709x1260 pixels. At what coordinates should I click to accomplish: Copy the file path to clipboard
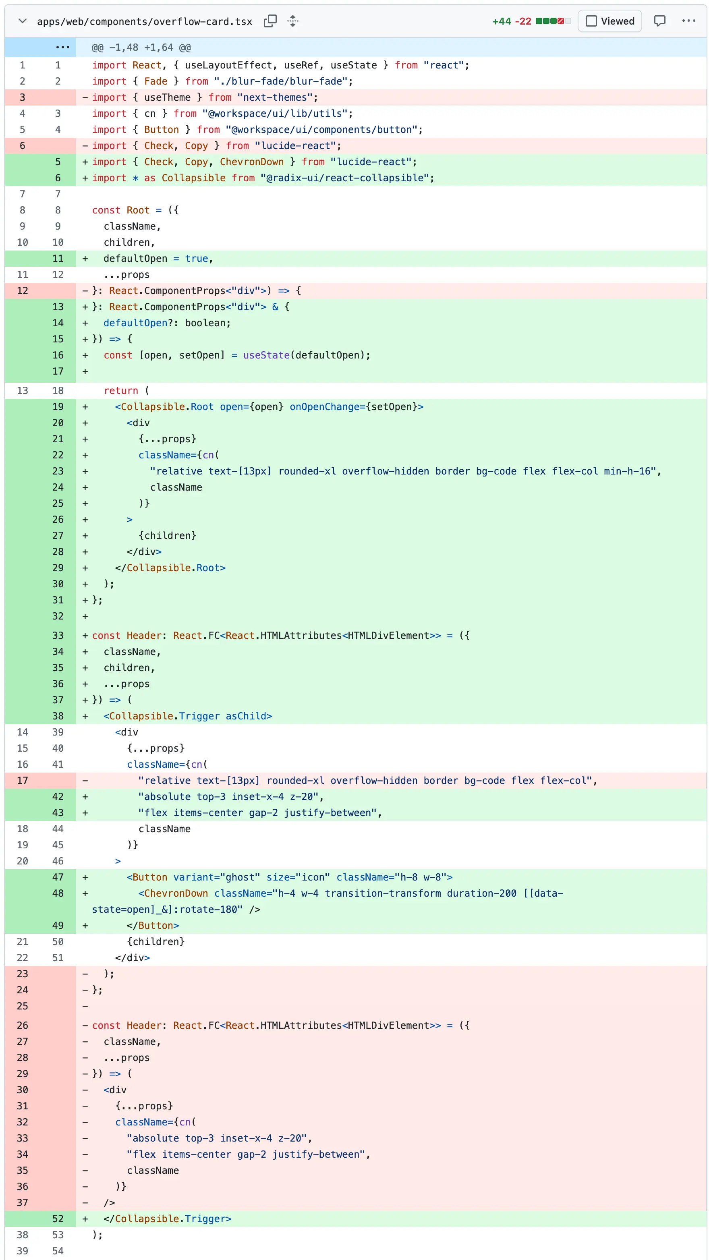[271, 21]
